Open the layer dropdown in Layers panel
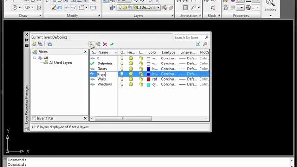 point(158,7)
